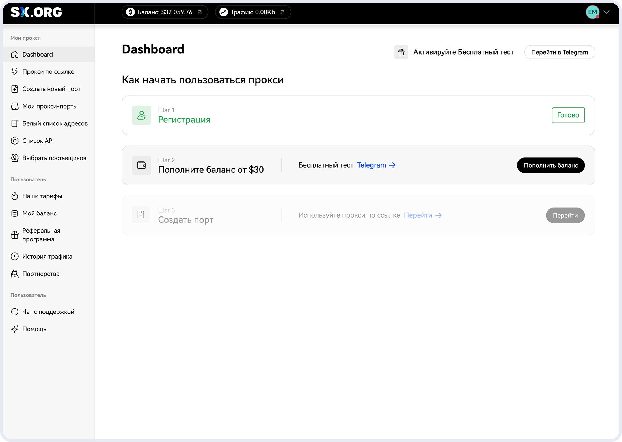
Task: Open 'Список API' via the gear icon
Action: click(x=15, y=140)
